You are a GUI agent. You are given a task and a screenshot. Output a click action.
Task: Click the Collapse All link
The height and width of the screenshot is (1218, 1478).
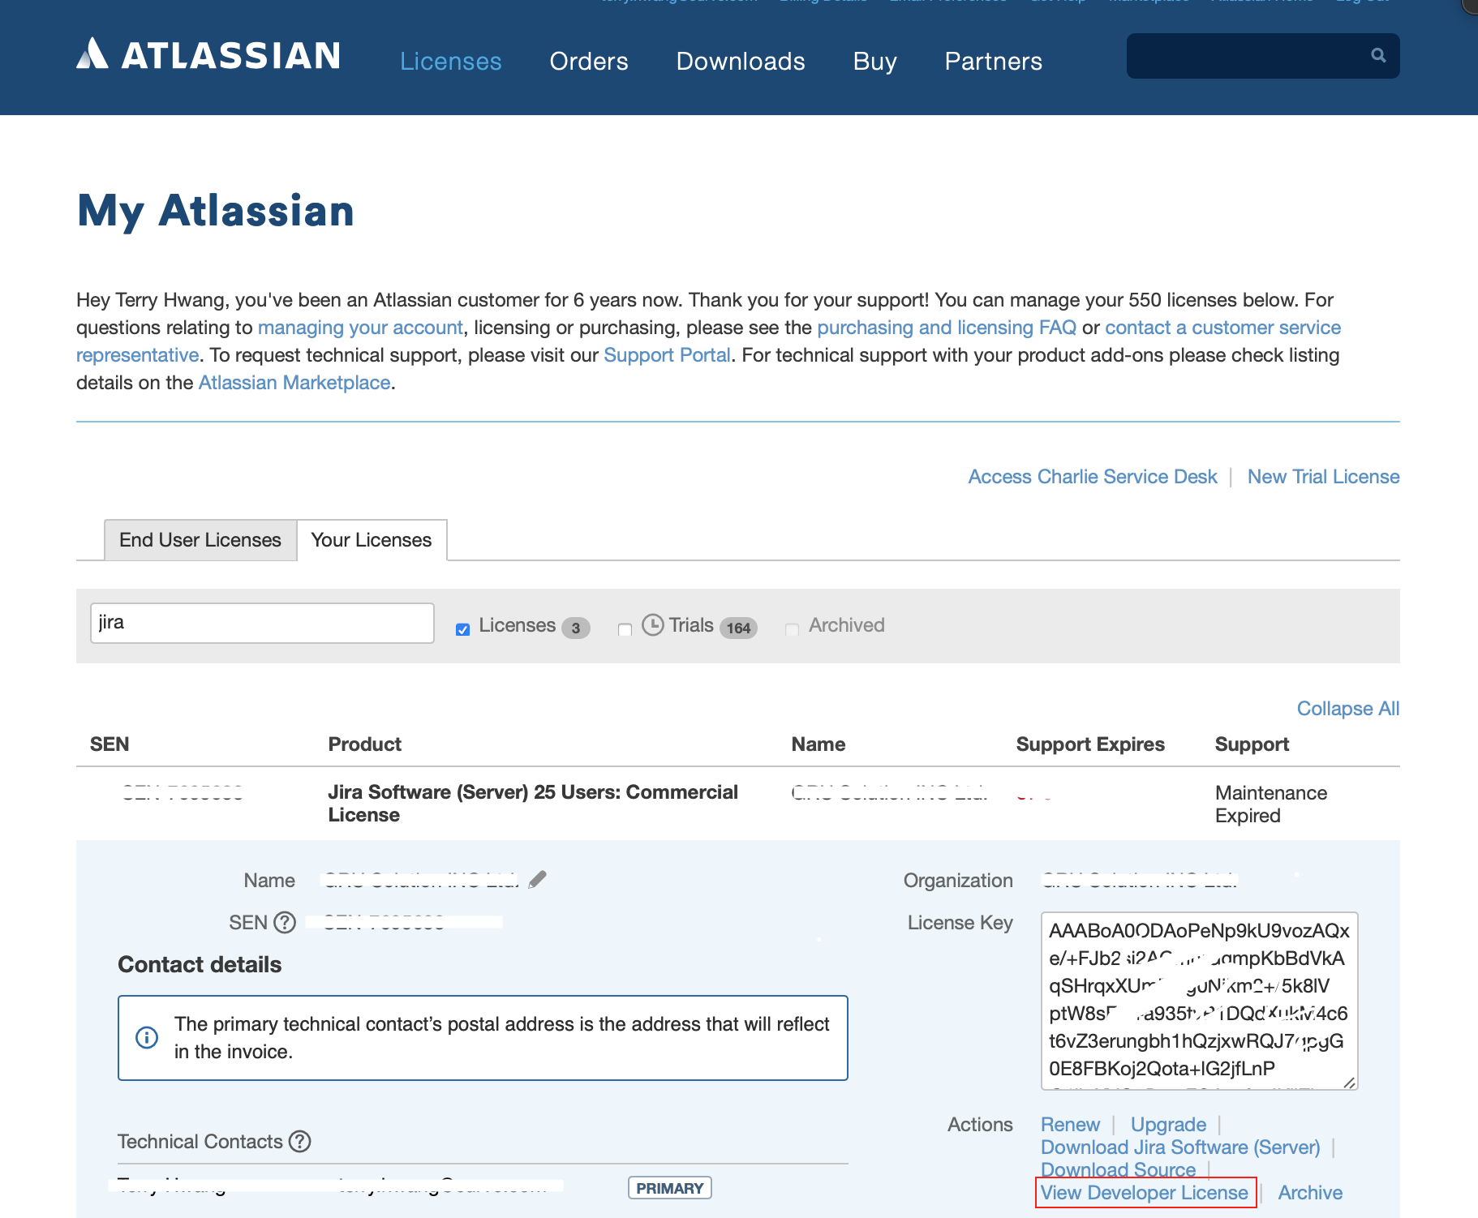[x=1348, y=709]
